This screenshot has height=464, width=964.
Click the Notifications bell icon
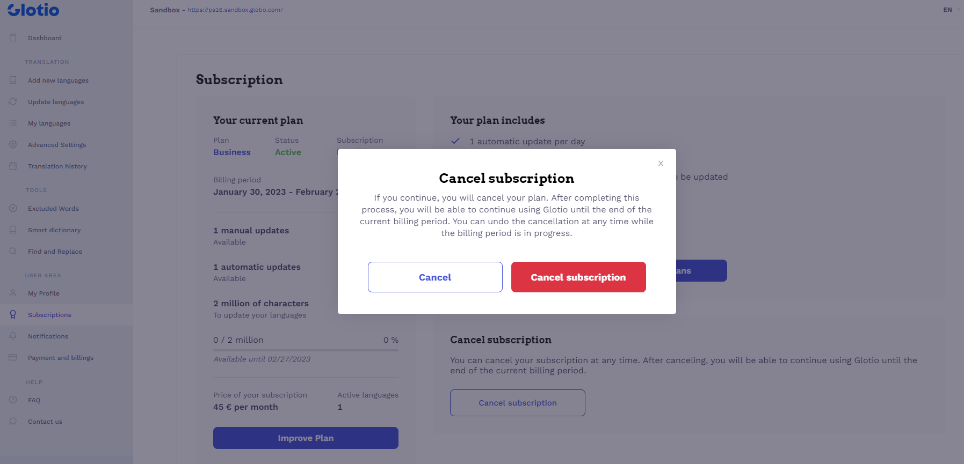[x=13, y=336]
